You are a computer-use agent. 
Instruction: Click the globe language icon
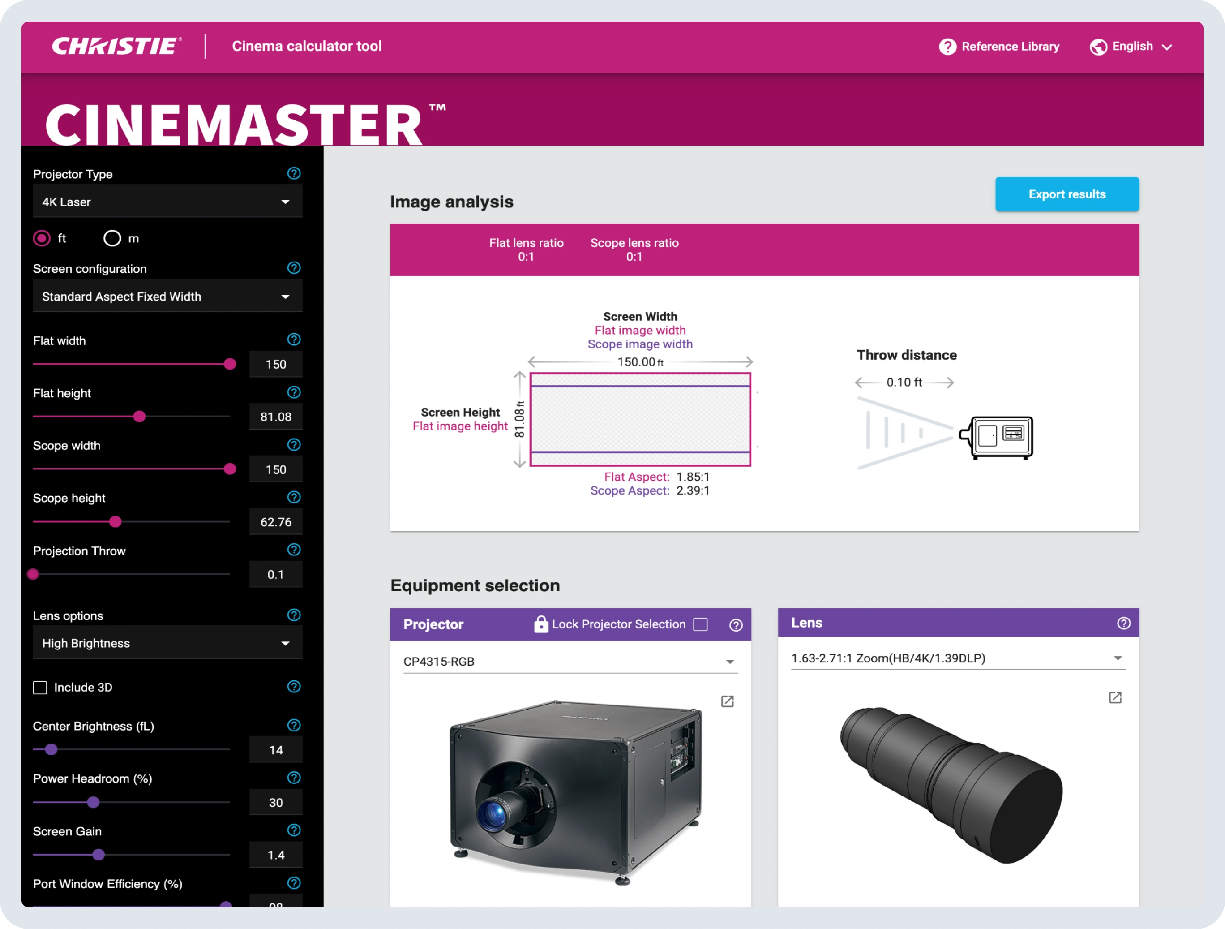coord(1098,47)
